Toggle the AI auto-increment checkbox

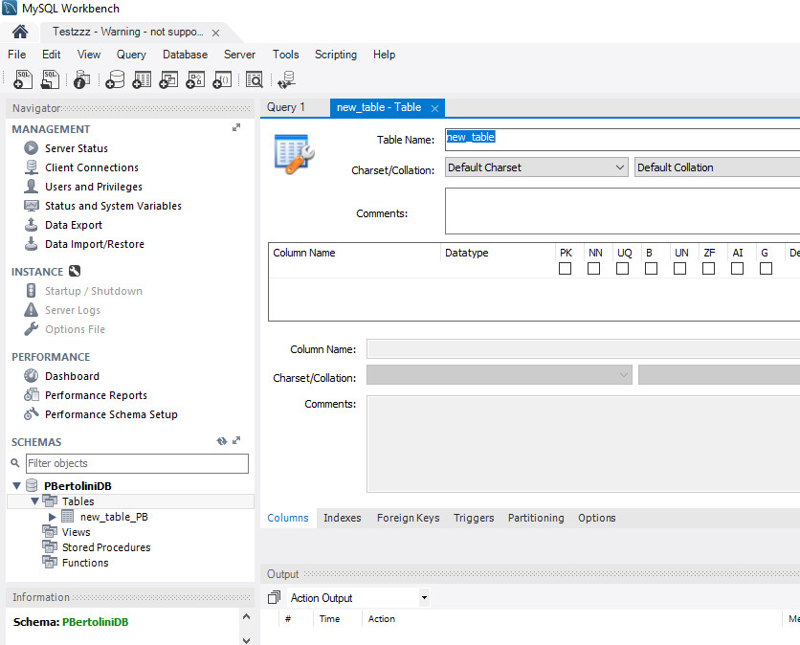coord(737,268)
